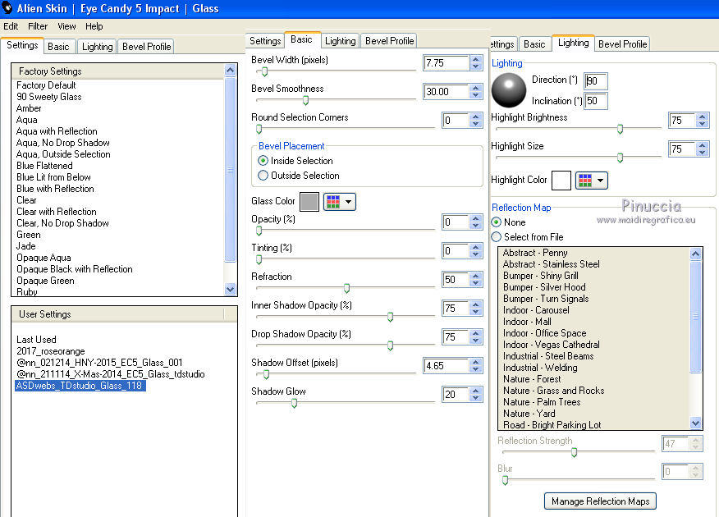Select the Outside Selection radio button
Screen dimensions: 719x517
263,176
